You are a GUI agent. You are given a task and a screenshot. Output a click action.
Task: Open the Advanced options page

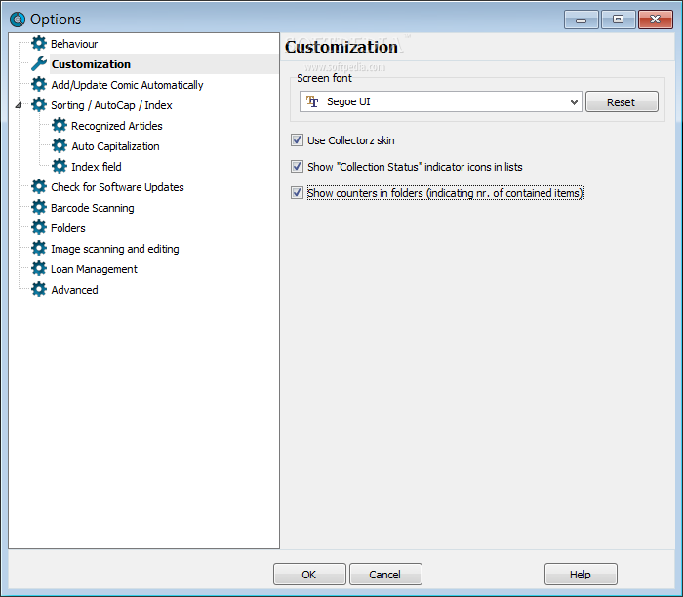pyautogui.click(x=74, y=290)
